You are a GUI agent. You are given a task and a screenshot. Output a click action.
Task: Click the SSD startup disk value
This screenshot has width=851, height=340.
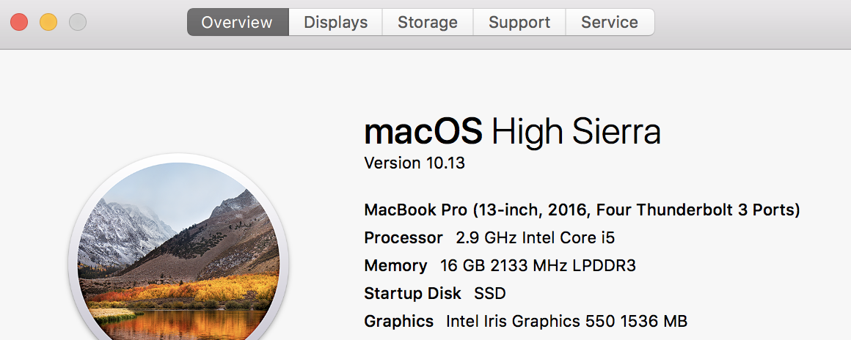(490, 294)
